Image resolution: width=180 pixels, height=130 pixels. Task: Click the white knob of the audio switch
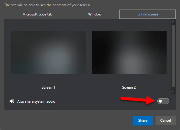161,101
